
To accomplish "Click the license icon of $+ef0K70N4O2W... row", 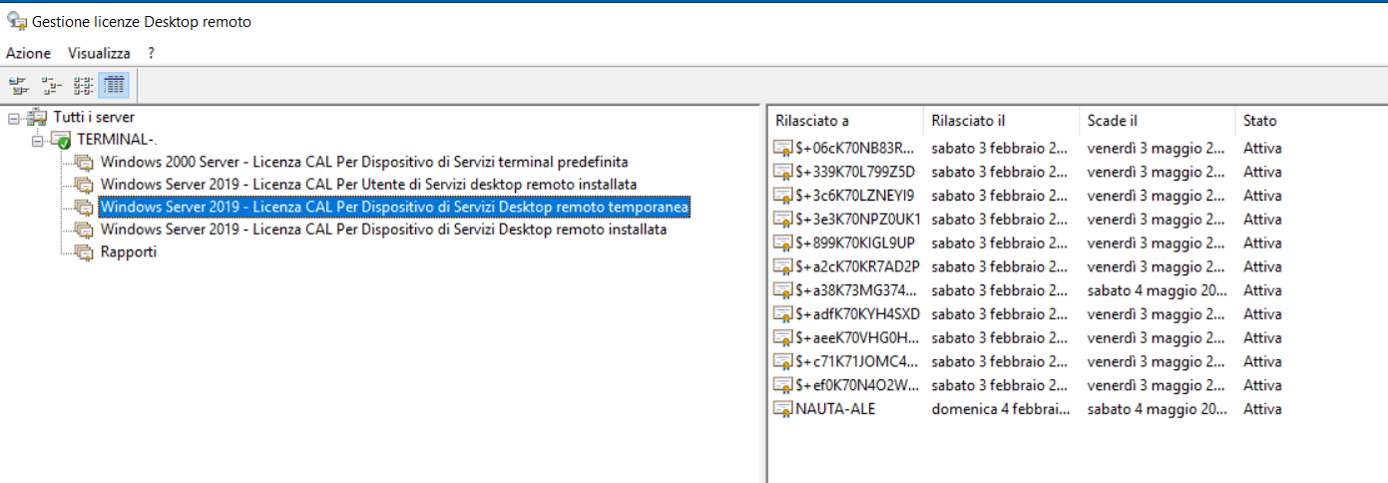I will (783, 386).
